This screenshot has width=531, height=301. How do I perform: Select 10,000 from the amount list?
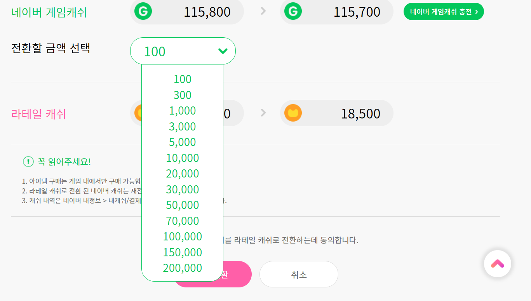point(183,158)
